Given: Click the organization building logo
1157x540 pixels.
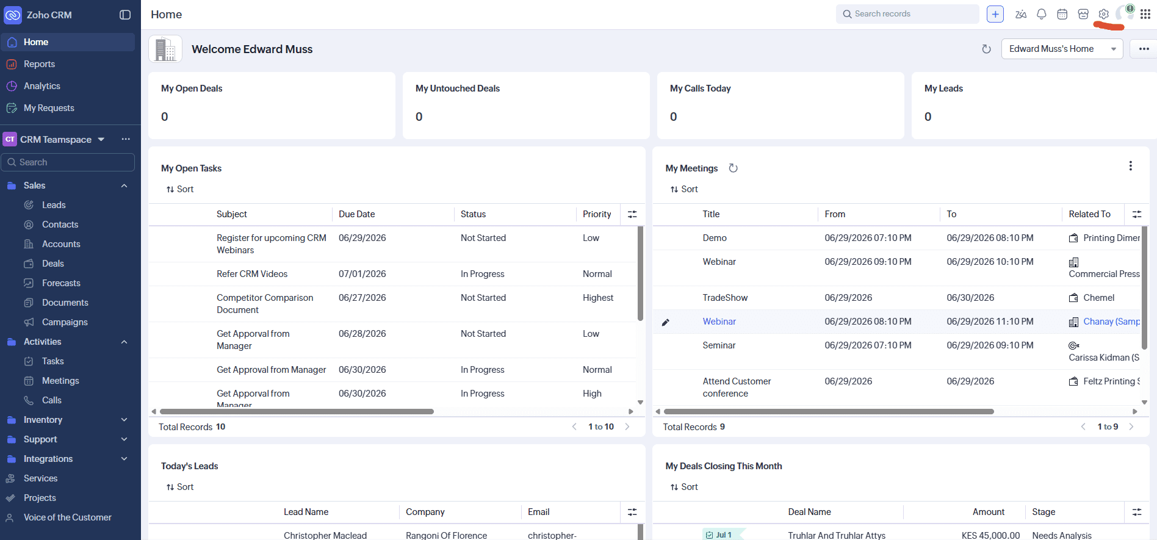Looking at the screenshot, I should 165,49.
